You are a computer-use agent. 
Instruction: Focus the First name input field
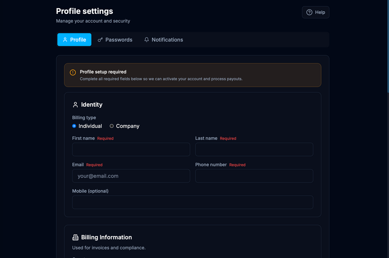[x=131, y=150]
